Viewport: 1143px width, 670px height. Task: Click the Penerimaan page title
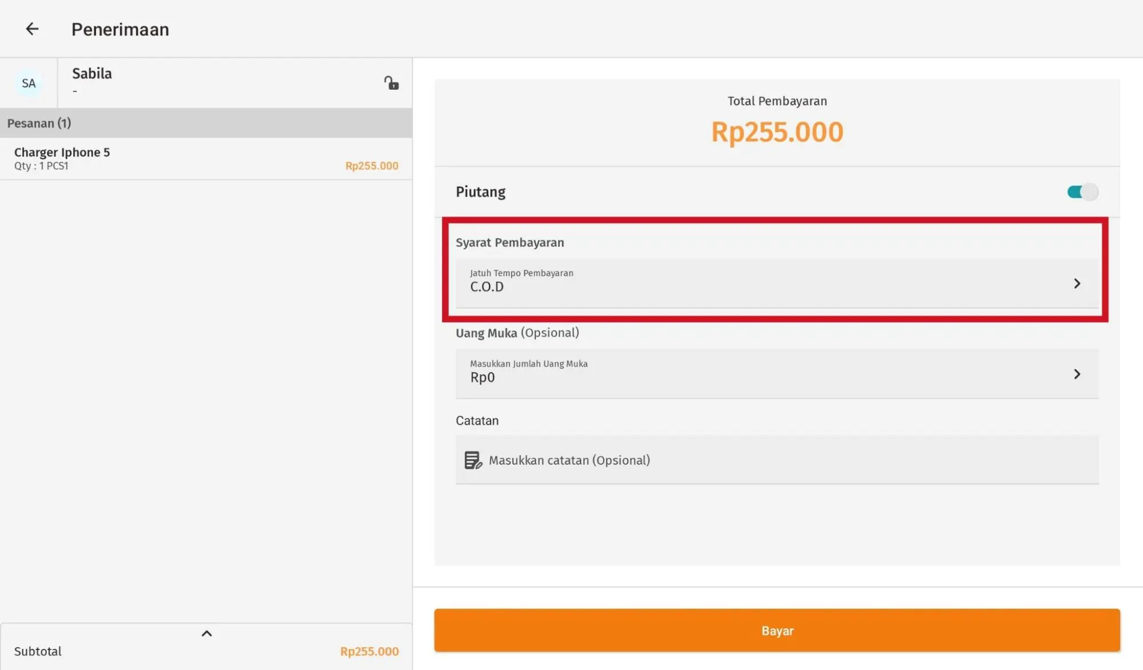click(120, 30)
